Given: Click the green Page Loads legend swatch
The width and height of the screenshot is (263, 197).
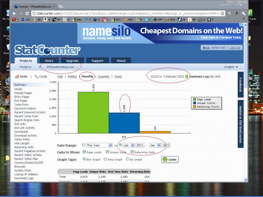Looking at the screenshot, I should coord(194,100).
